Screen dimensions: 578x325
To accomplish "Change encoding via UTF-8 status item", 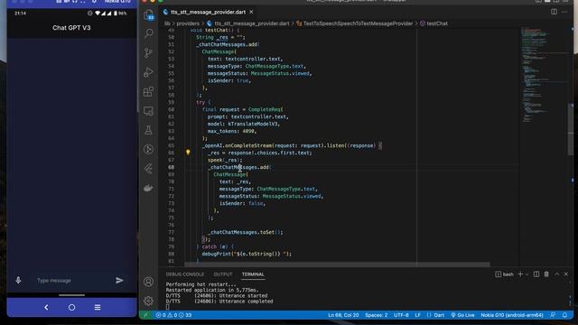I will click(401, 315).
